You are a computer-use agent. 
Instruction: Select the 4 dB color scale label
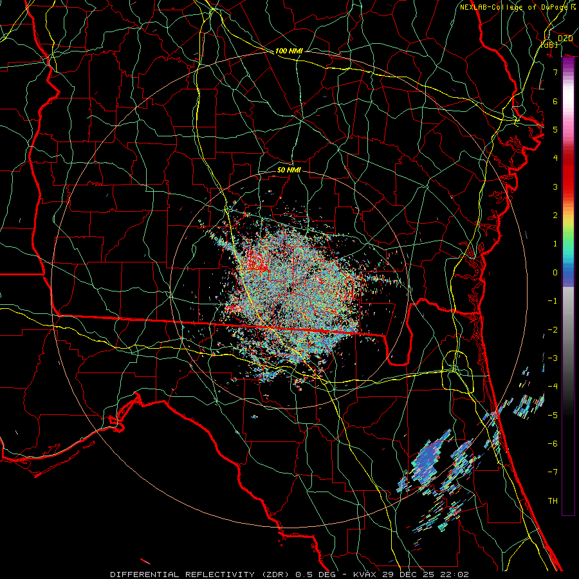[555, 158]
